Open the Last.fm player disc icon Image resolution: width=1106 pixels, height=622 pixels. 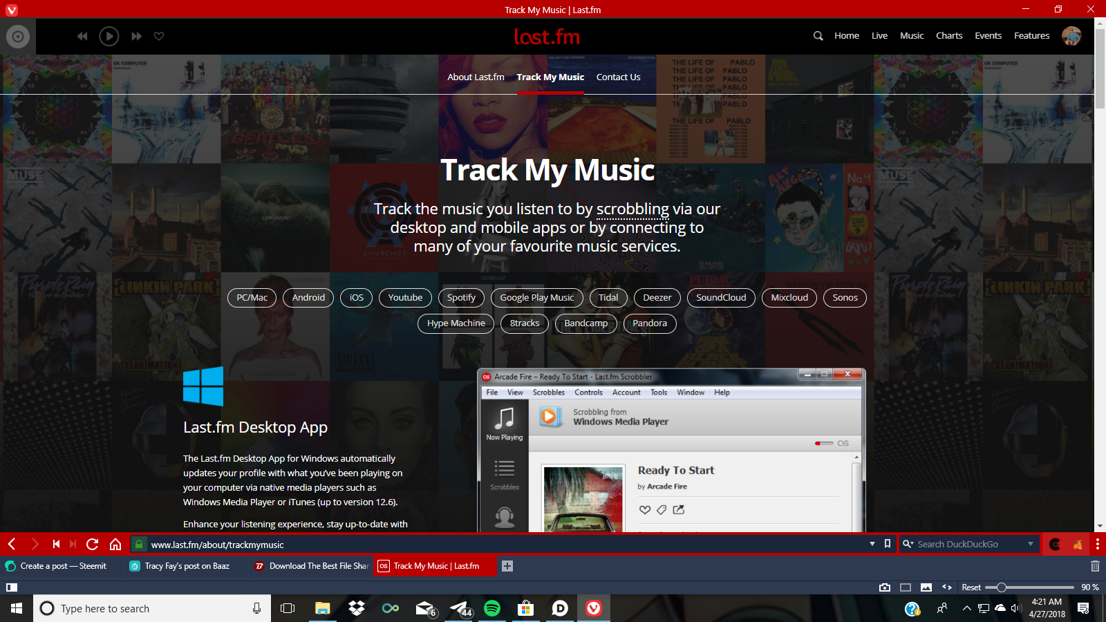click(18, 36)
